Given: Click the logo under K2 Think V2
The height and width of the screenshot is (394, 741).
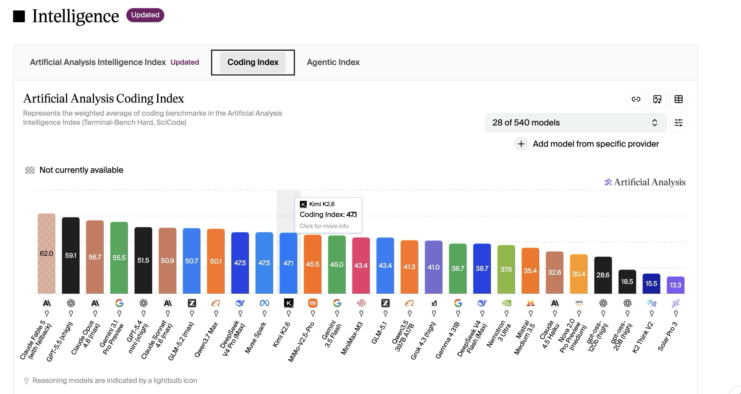Looking at the screenshot, I should click(652, 303).
